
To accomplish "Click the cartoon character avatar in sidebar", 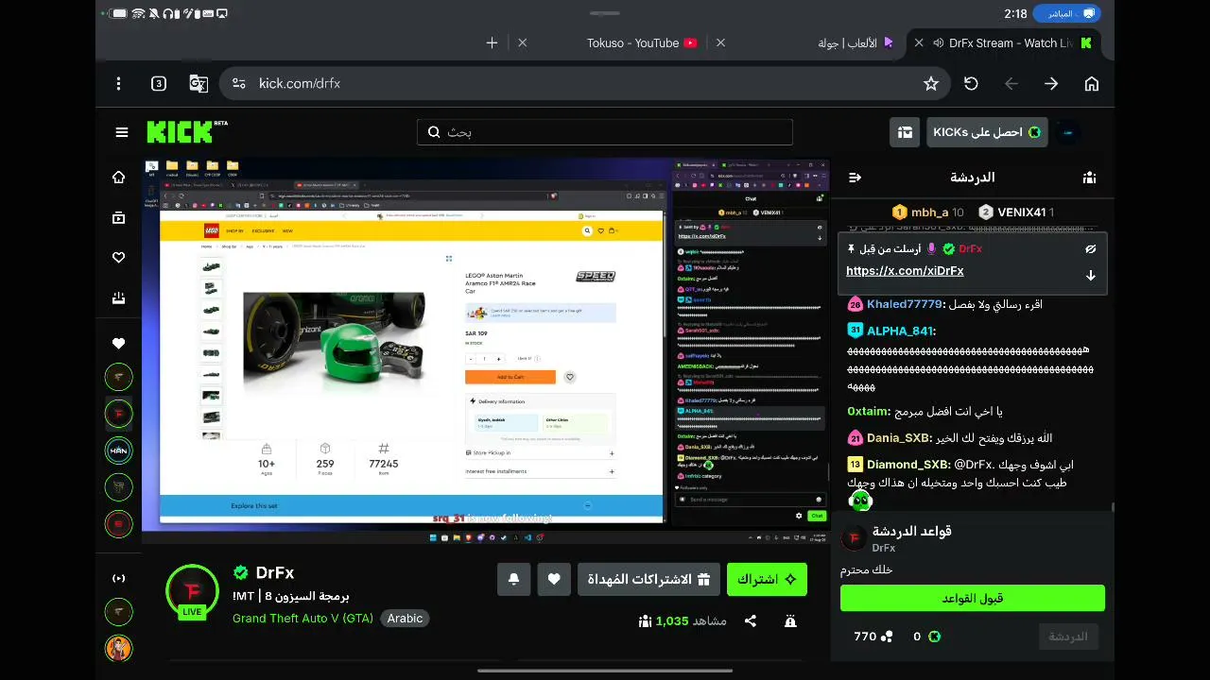I will tap(118, 649).
